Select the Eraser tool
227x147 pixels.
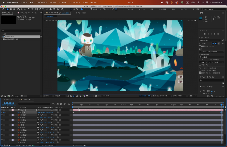click(54, 9)
